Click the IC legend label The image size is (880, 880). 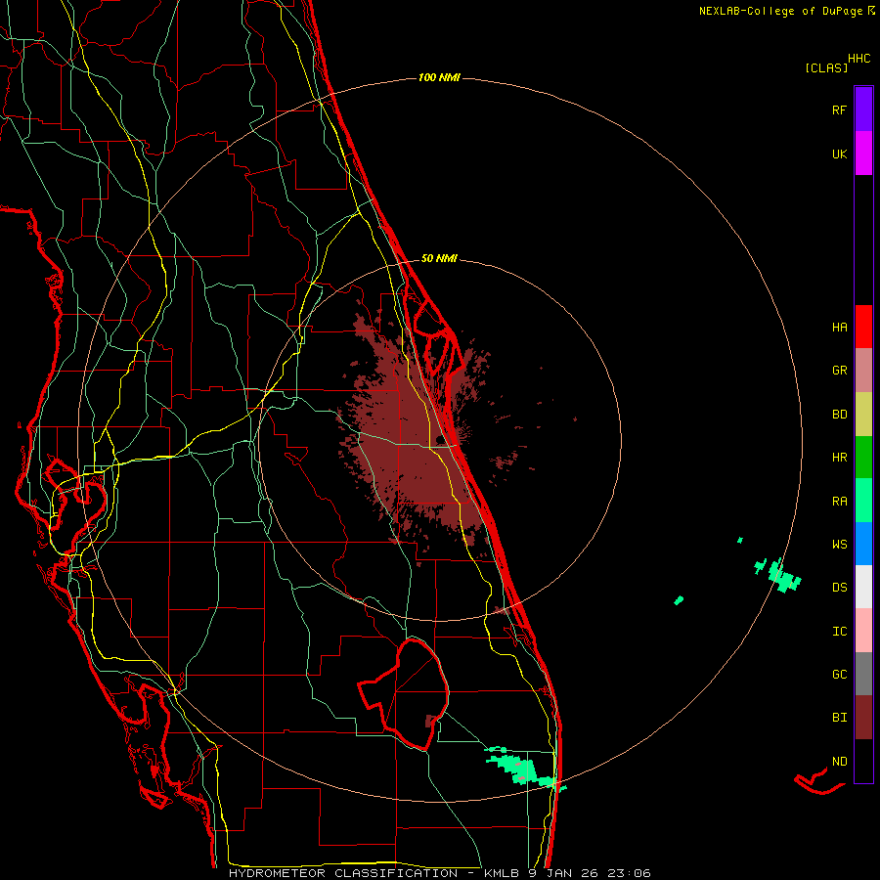click(839, 631)
